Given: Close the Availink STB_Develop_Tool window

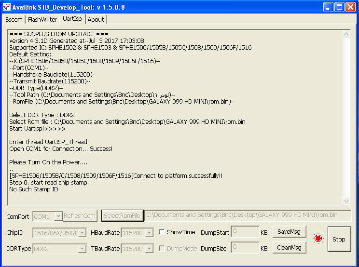Looking at the screenshot, I should [350, 7].
